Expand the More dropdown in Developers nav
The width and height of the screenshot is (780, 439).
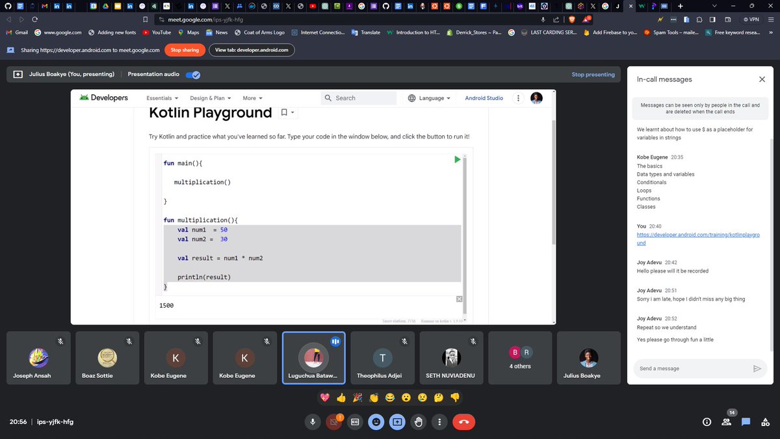pos(253,98)
